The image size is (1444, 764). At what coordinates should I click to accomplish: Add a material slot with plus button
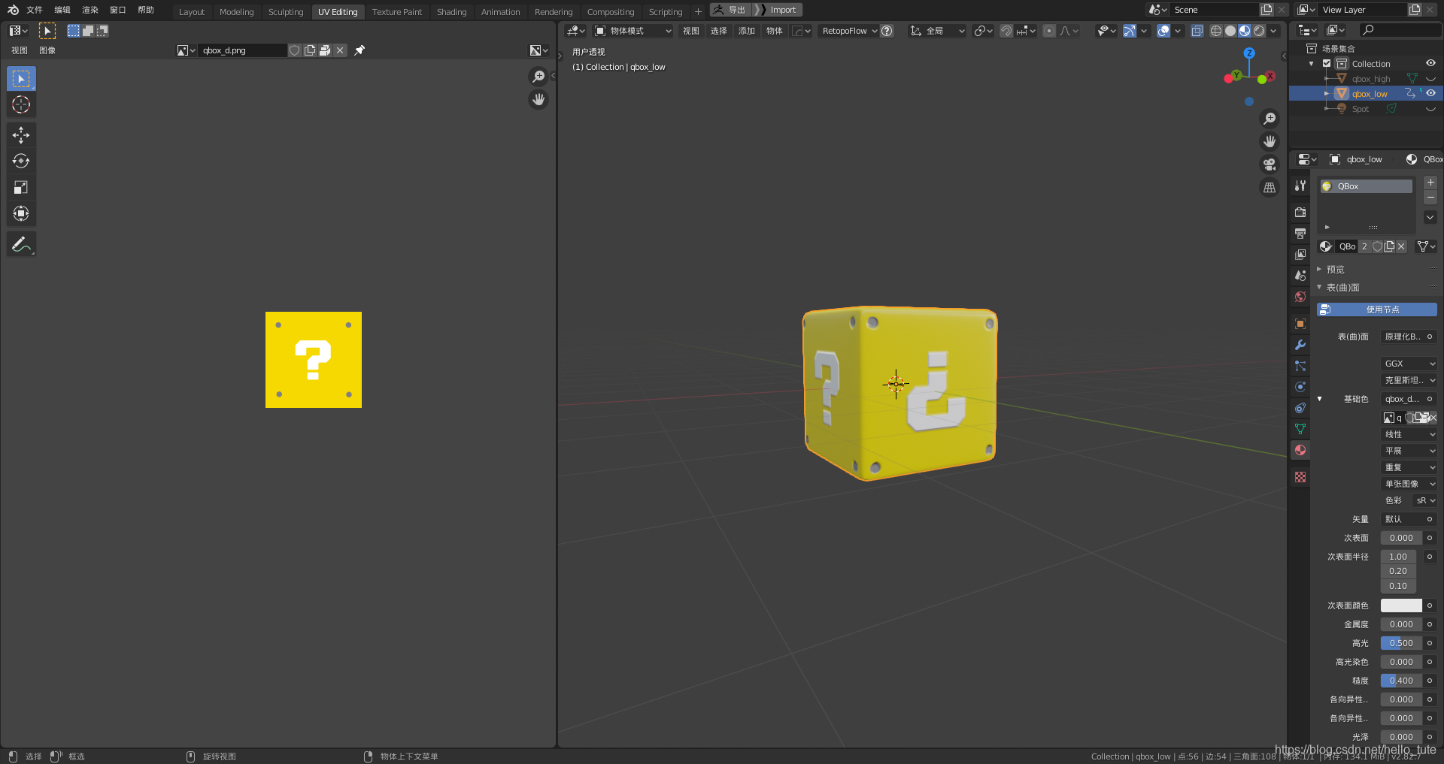tap(1430, 183)
